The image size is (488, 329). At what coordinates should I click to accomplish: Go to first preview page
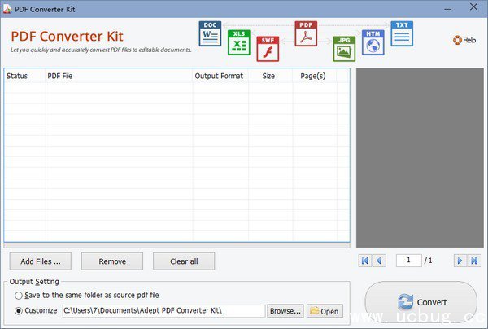click(364, 261)
